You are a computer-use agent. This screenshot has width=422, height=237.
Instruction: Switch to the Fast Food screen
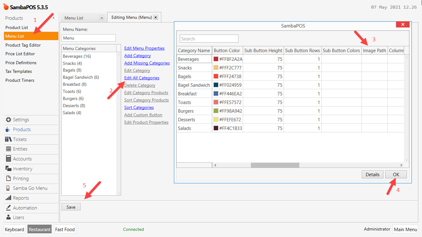(65, 229)
